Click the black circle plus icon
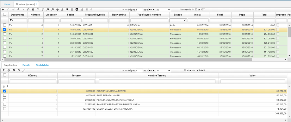 (x=77, y=10)
